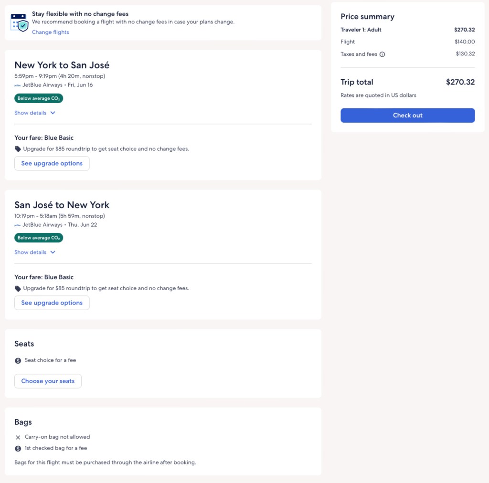Click the X icon for carry-on bag
The width and height of the screenshot is (489, 483).
pos(18,437)
